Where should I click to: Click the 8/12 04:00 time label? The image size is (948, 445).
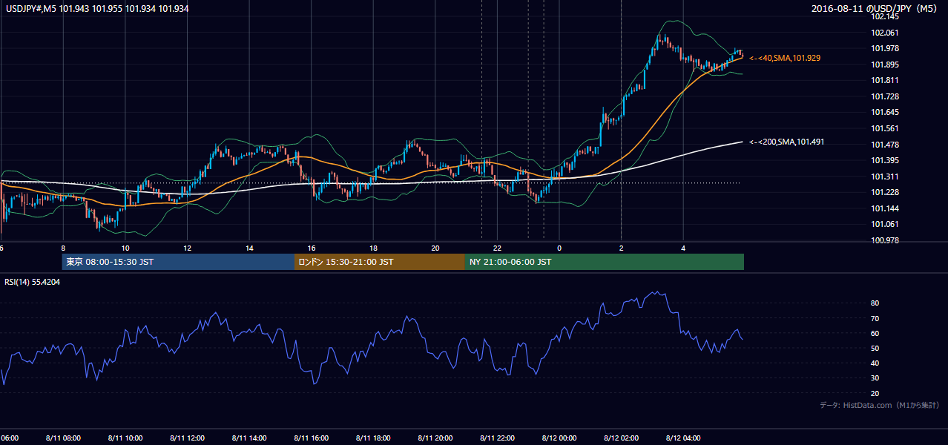[683, 438]
